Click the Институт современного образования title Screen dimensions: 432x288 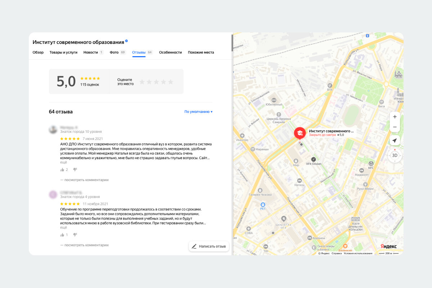tap(78, 42)
